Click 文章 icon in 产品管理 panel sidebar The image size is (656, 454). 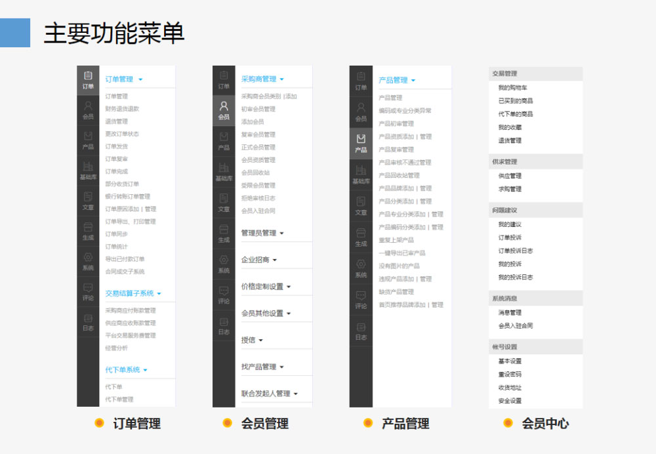coord(361,206)
